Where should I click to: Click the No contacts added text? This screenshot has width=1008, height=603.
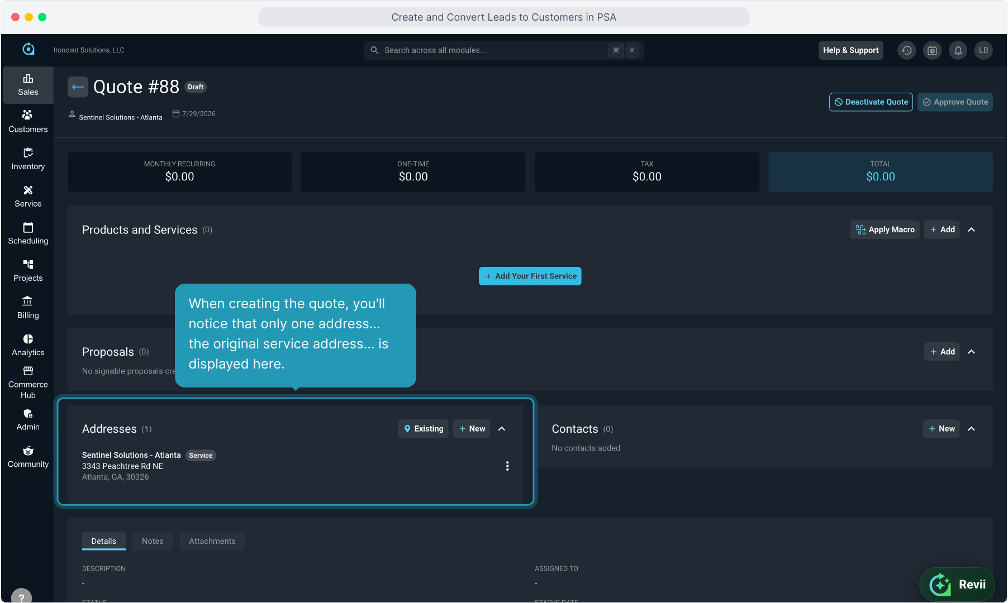coord(586,448)
